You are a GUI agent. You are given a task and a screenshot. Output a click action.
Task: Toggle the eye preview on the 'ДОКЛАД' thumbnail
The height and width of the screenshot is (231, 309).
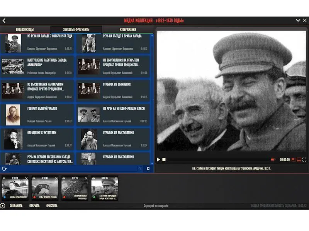click(5, 178)
